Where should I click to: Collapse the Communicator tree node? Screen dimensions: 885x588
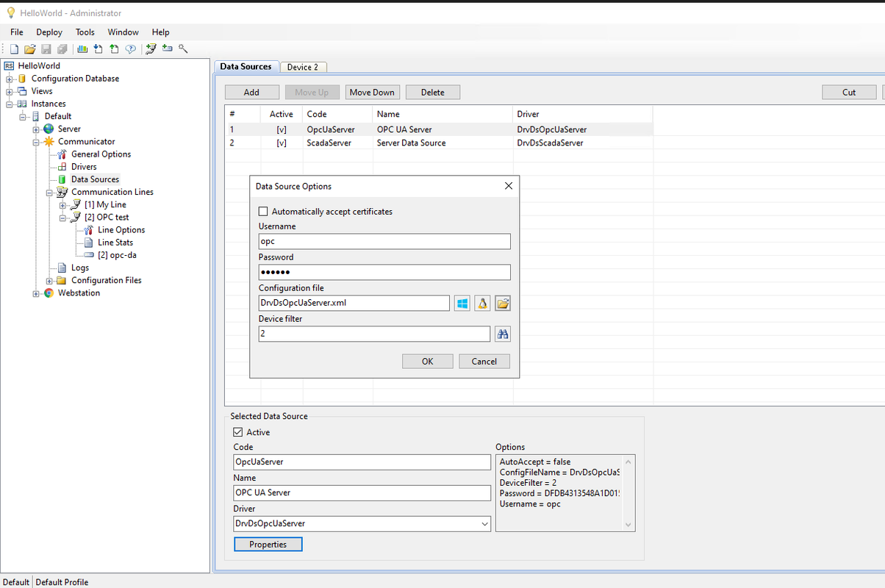(36, 141)
